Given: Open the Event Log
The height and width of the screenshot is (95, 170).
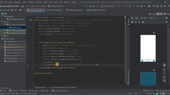Looking at the screenshot, I should coord(148,91).
